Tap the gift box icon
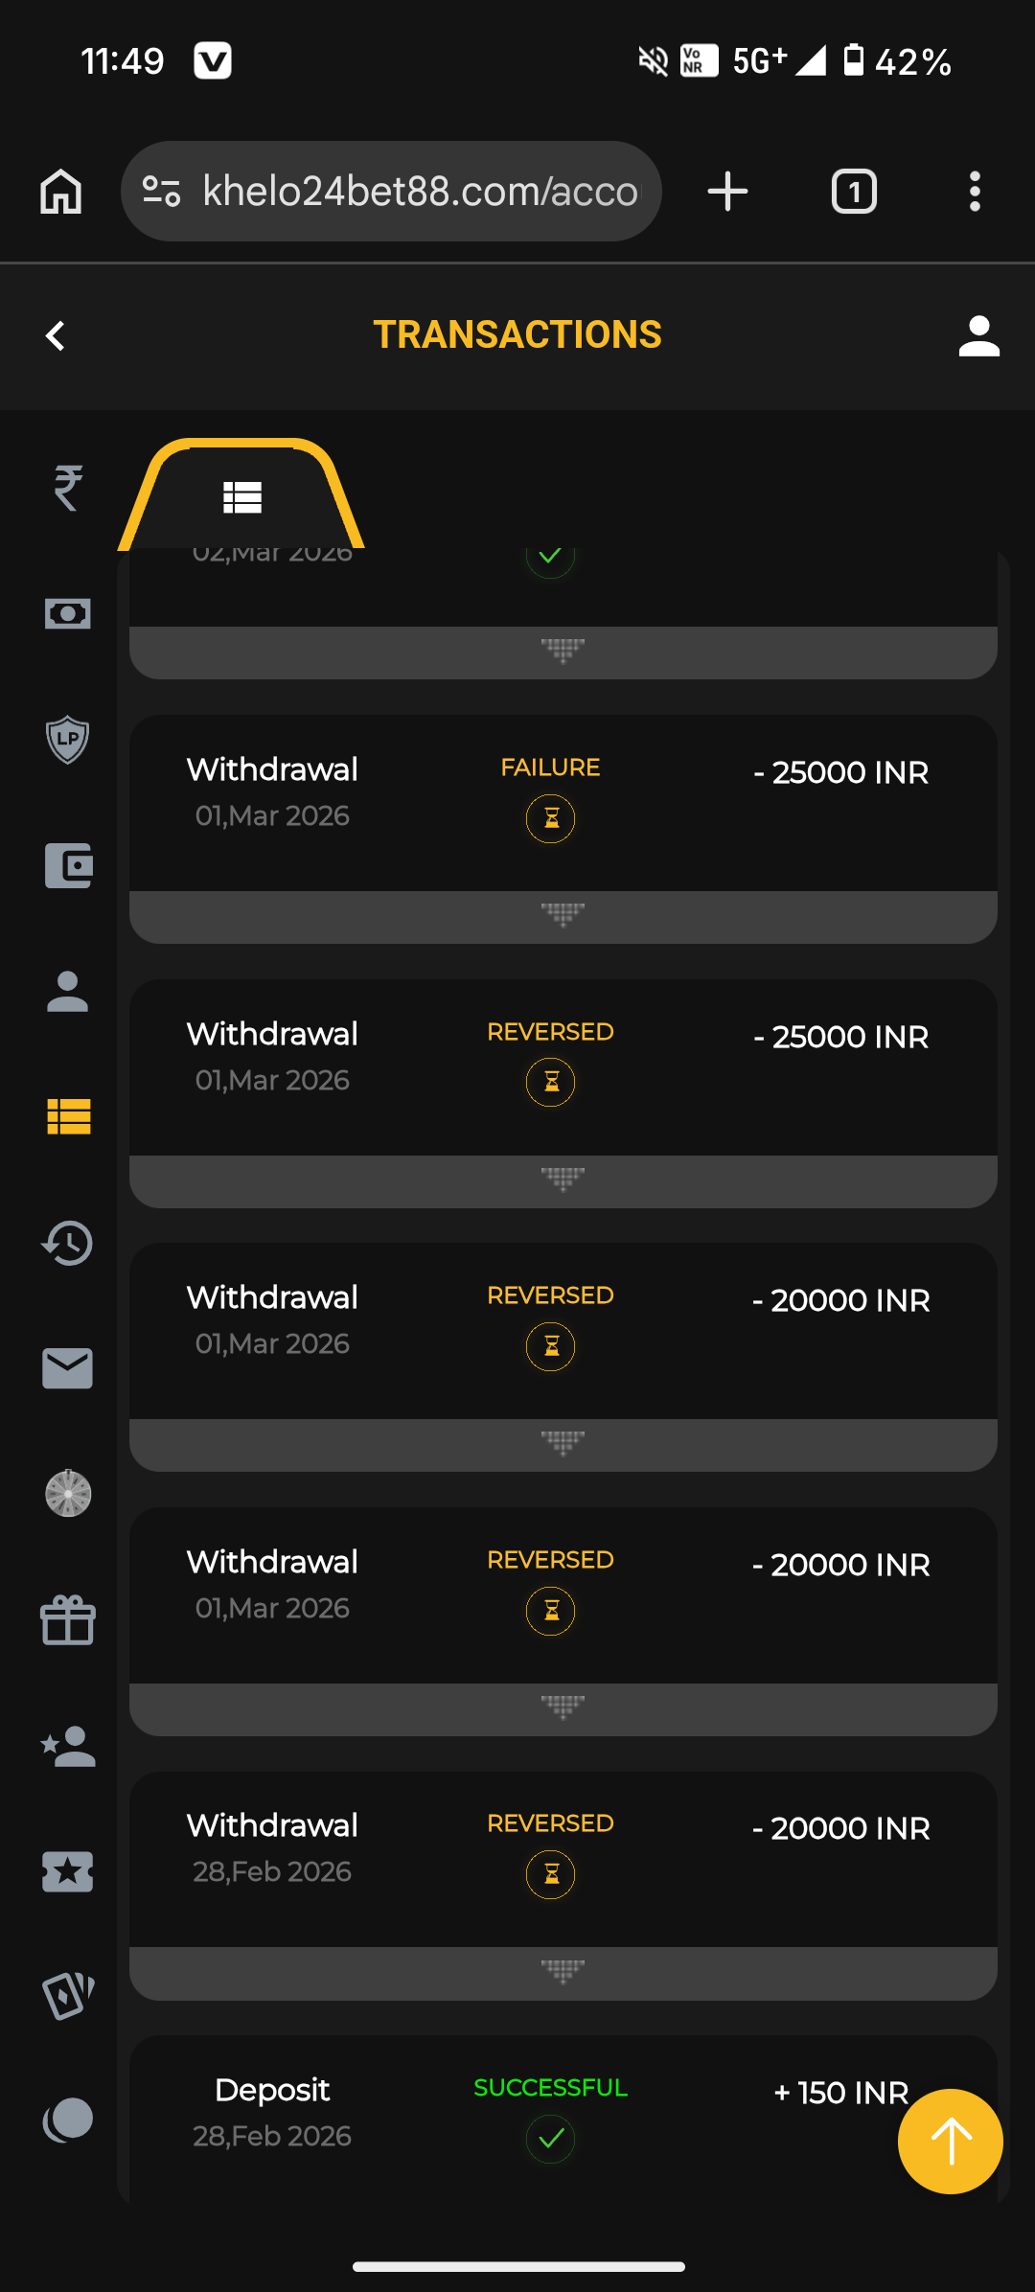Screen dimensions: 1035x2292 pos(67,1620)
